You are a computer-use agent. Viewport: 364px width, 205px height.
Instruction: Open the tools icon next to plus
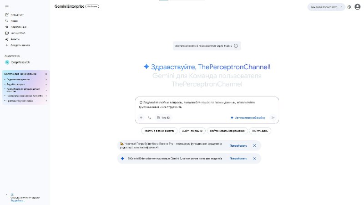150,118
